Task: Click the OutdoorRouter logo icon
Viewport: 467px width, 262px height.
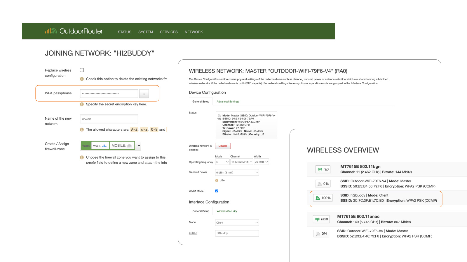Action: pyautogui.click(x=51, y=31)
